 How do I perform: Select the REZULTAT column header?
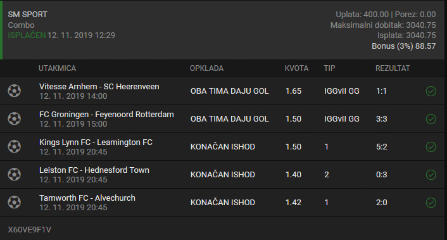pos(393,68)
